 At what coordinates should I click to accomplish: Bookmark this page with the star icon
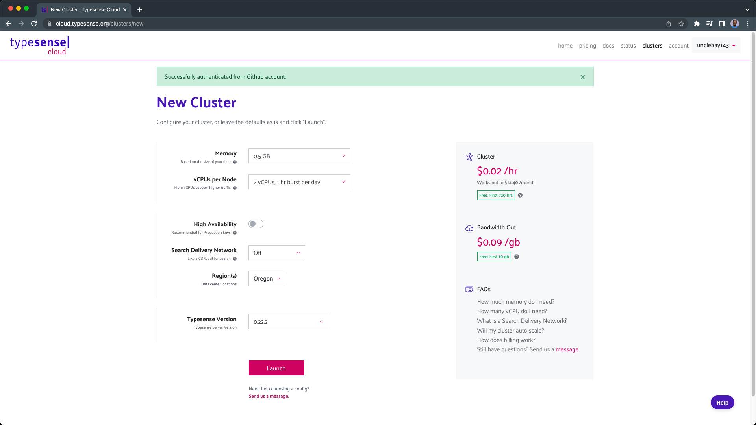[x=681, y=24]
